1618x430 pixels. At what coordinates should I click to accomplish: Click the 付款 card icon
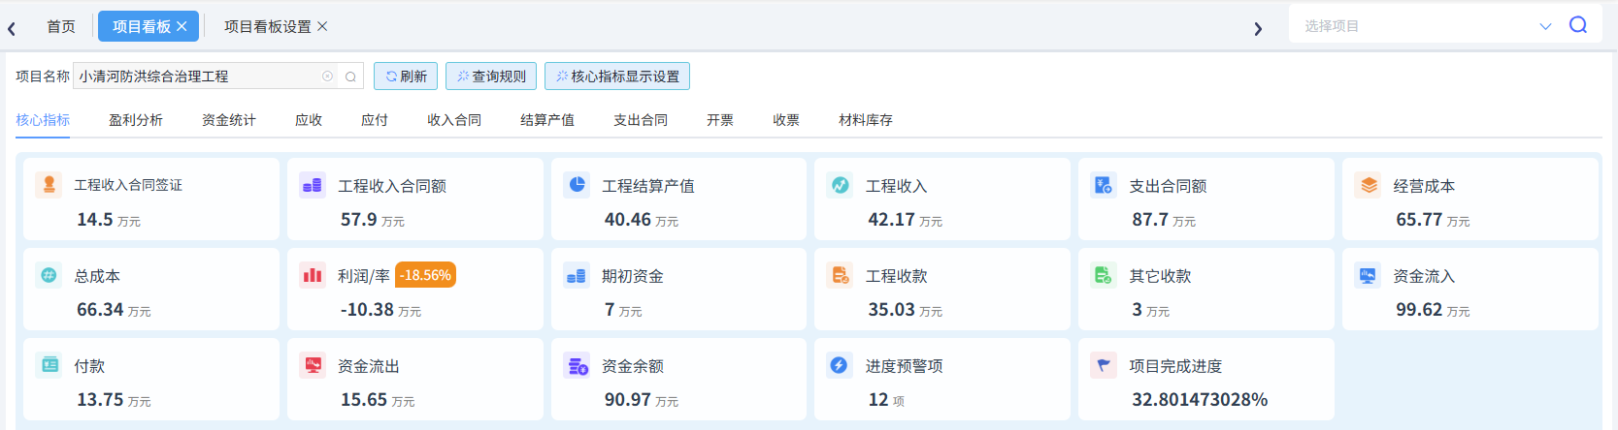click(49, 365)
